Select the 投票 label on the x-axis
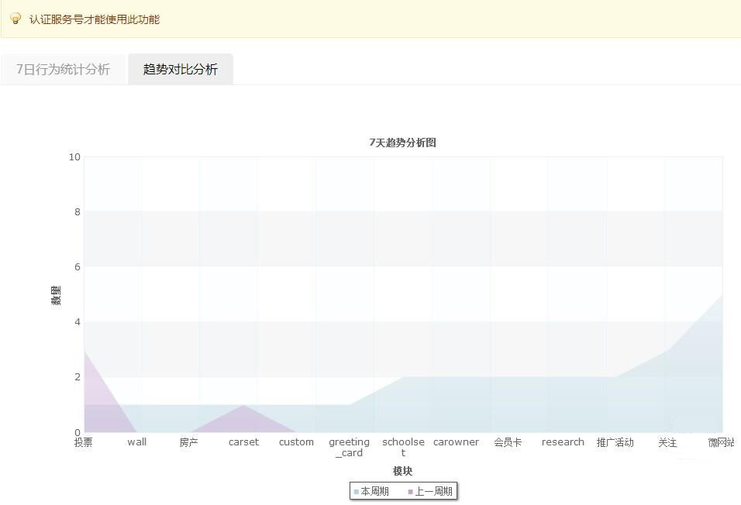 (x=83, y=442)
